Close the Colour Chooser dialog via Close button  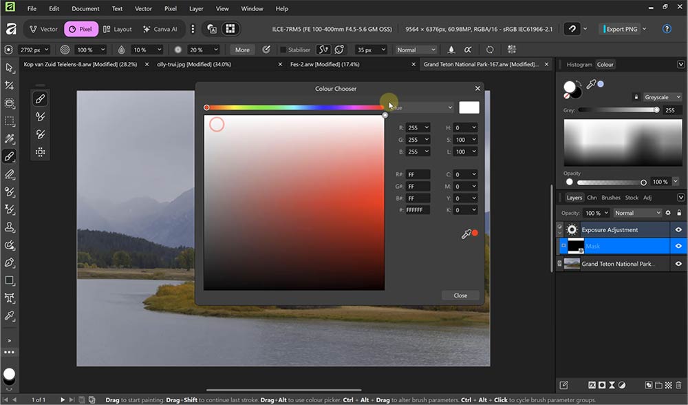tap(460, 295)
